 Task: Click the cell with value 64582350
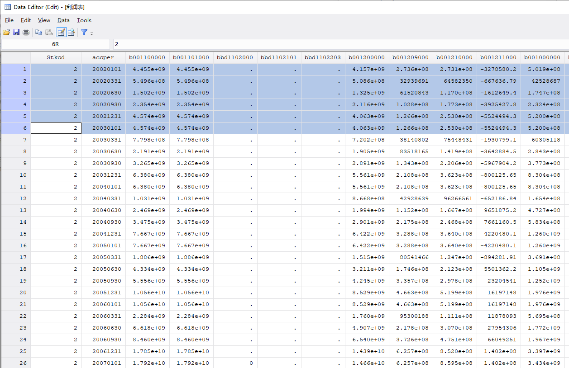(454, 81)
